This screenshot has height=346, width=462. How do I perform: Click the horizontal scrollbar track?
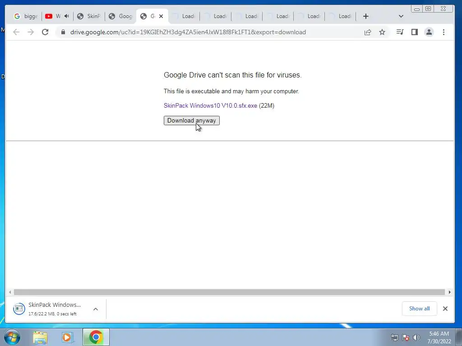pyautogui.click(x=229, y=292)
